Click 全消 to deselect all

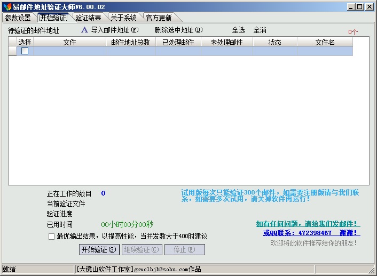click(260, 30)
